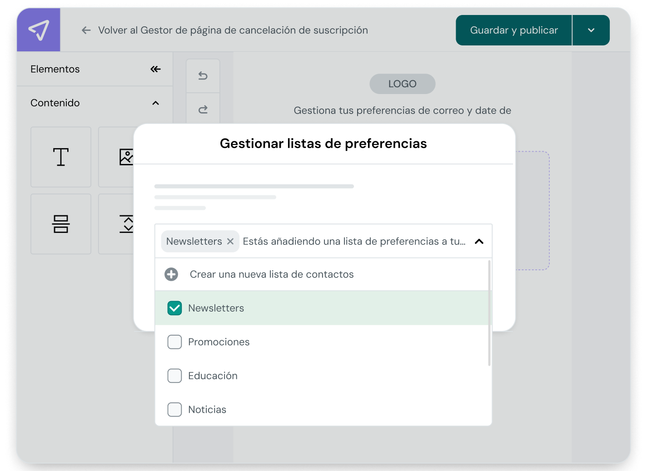647x471 pixels.
Task: Uncheck the Newsletters checkbox
Action: [x=174, y=308]
